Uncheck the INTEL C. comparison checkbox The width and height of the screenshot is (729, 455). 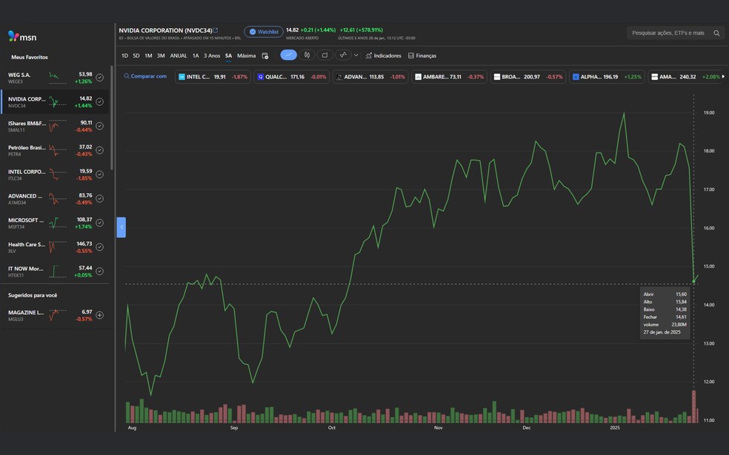[x=181, y=76]
